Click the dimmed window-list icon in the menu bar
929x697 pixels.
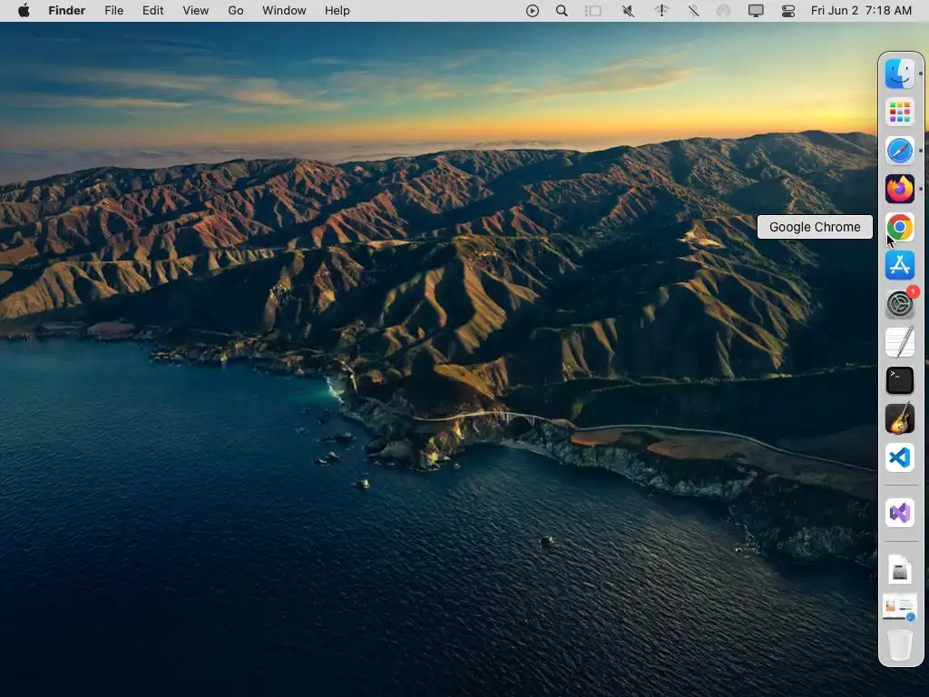pyautogui.click(x=593, y=11)
